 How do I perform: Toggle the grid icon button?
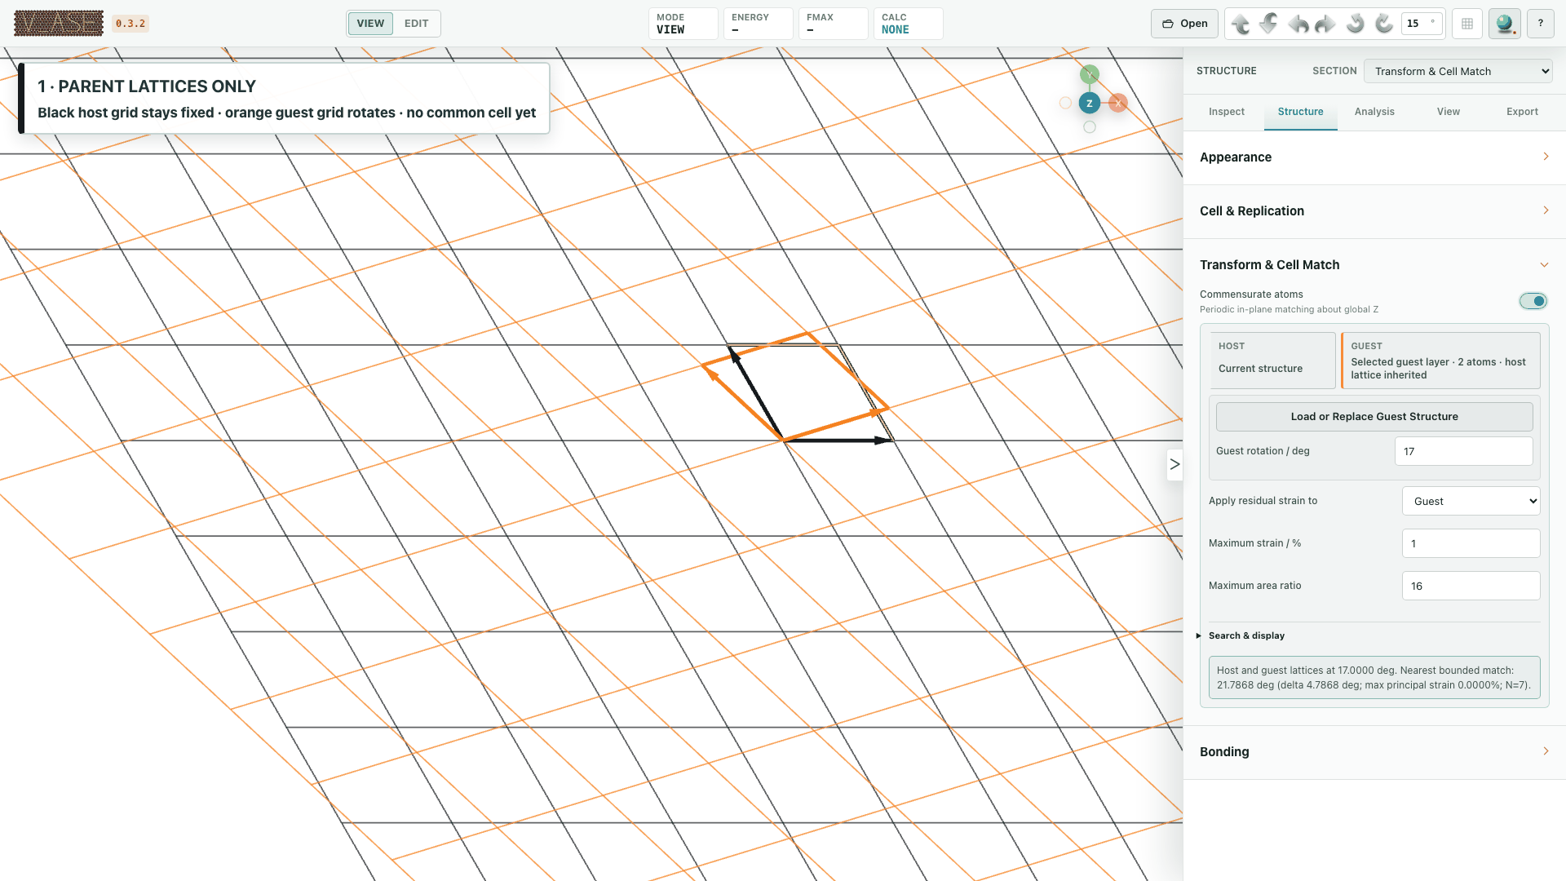[1467, 24]
